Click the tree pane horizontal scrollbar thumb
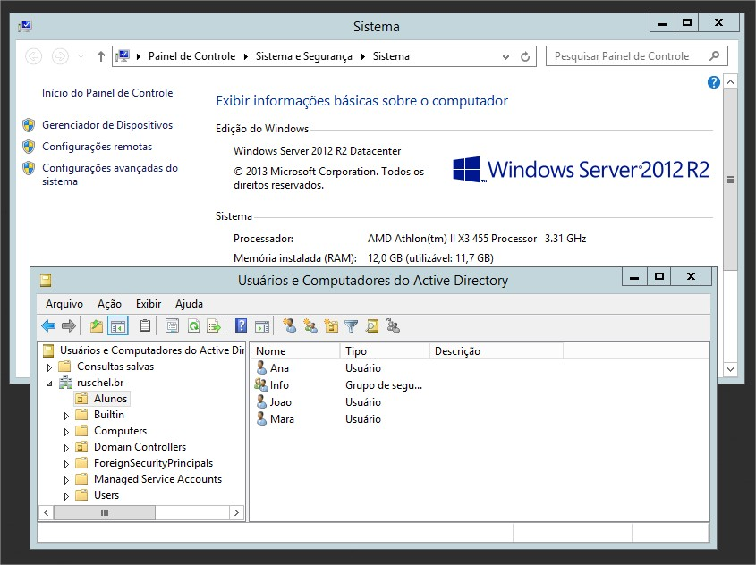756x565 pixels. [105, 513]
